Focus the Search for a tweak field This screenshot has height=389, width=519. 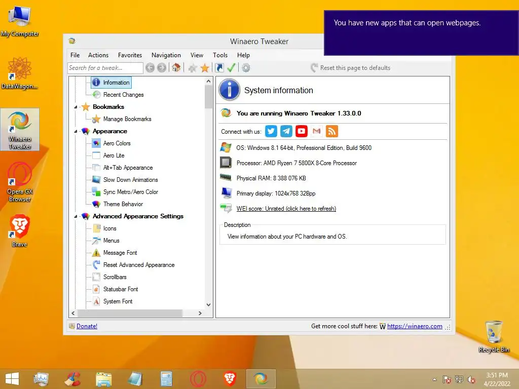pyautogui.click(x=105, y=68)
